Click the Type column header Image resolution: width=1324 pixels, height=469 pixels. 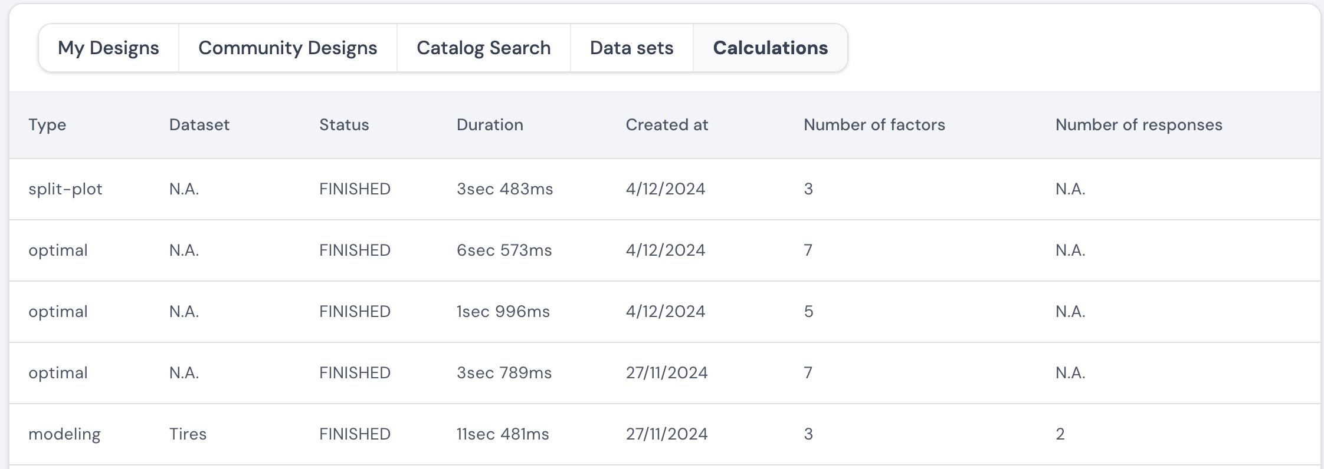coord(47,125)
